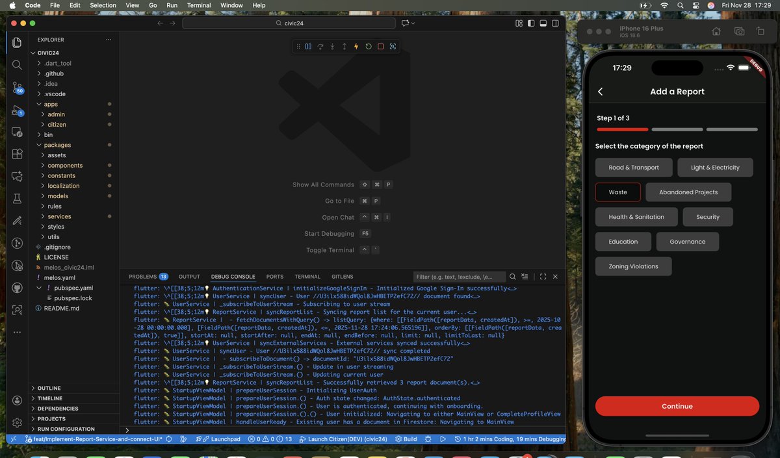Switch to the GITLENS tab

pos(343,277)
